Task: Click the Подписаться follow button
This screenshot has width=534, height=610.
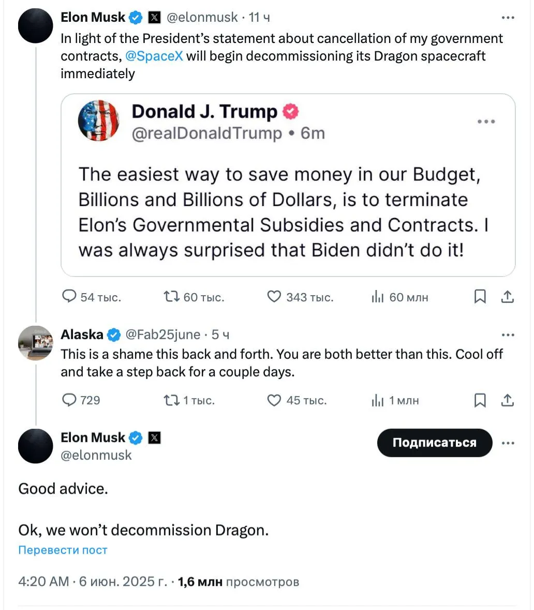Action: coord(435,443)
